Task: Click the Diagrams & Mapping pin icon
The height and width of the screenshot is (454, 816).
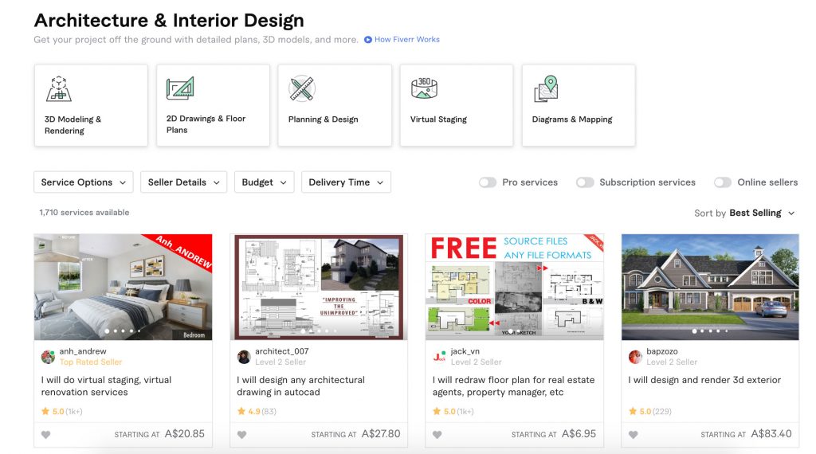Action: click(546, 88)
